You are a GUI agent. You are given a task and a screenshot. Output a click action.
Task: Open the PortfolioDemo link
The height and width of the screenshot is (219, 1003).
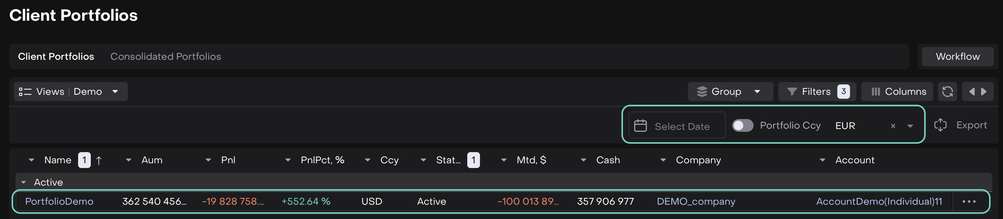pyautogui.click(x=59, y=201)
